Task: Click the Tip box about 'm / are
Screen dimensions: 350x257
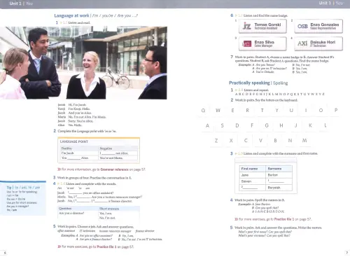Action: pyautogui.click(x=23, y=198)
